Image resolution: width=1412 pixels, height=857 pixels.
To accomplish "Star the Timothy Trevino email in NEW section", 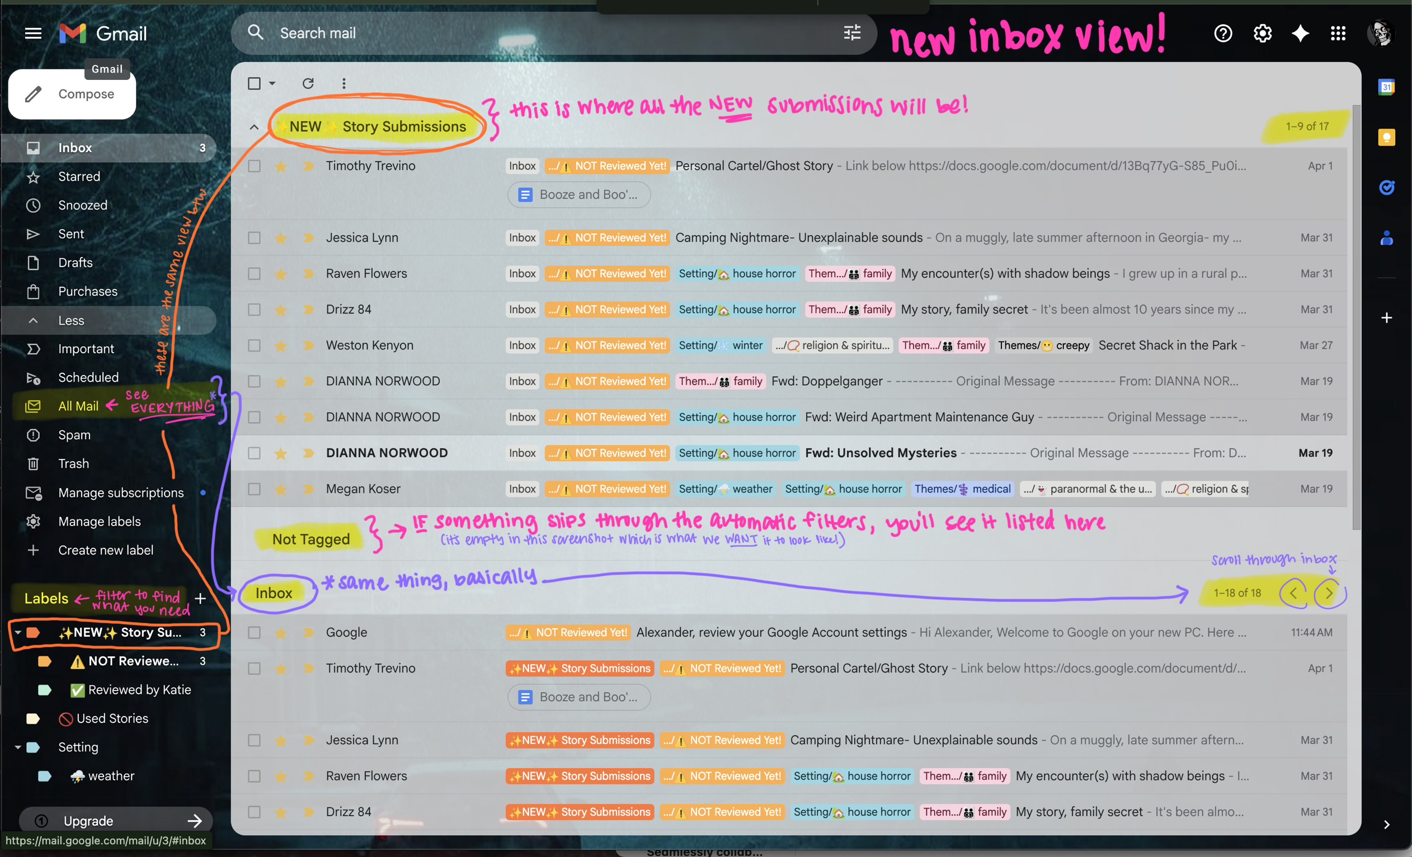I will [x=280, y=166].
